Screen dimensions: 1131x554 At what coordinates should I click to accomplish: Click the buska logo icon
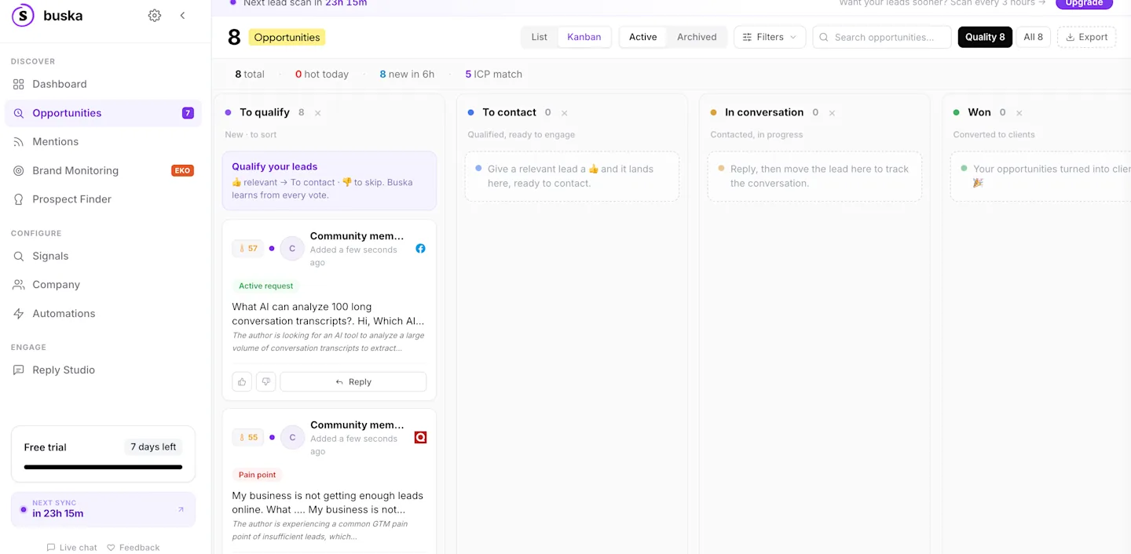point(23,16)
